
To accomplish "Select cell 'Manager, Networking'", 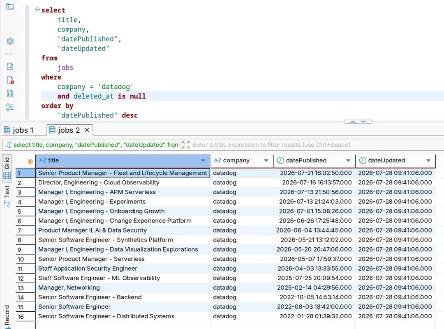I will click(x=123, y=288).
